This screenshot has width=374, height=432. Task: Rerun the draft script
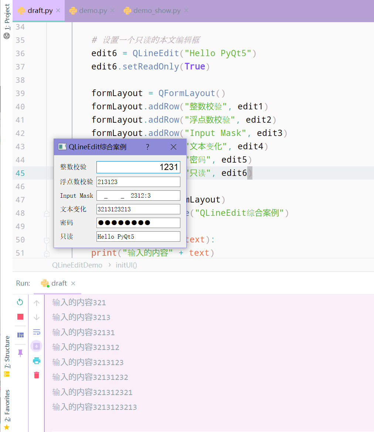(20, 302)
